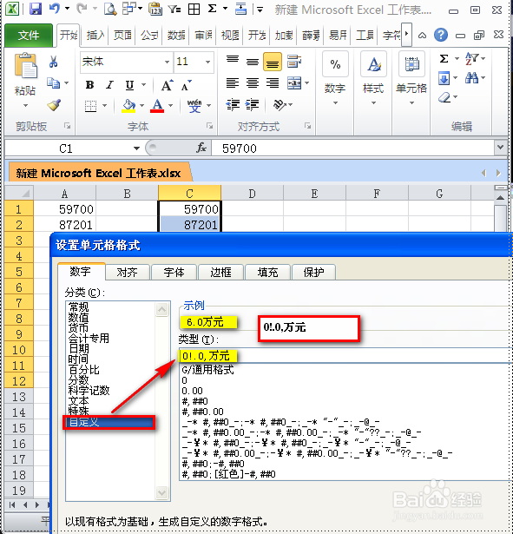Center text horizontally in the ribbon
The image size is (513, 534).
[x=253, y=82]
